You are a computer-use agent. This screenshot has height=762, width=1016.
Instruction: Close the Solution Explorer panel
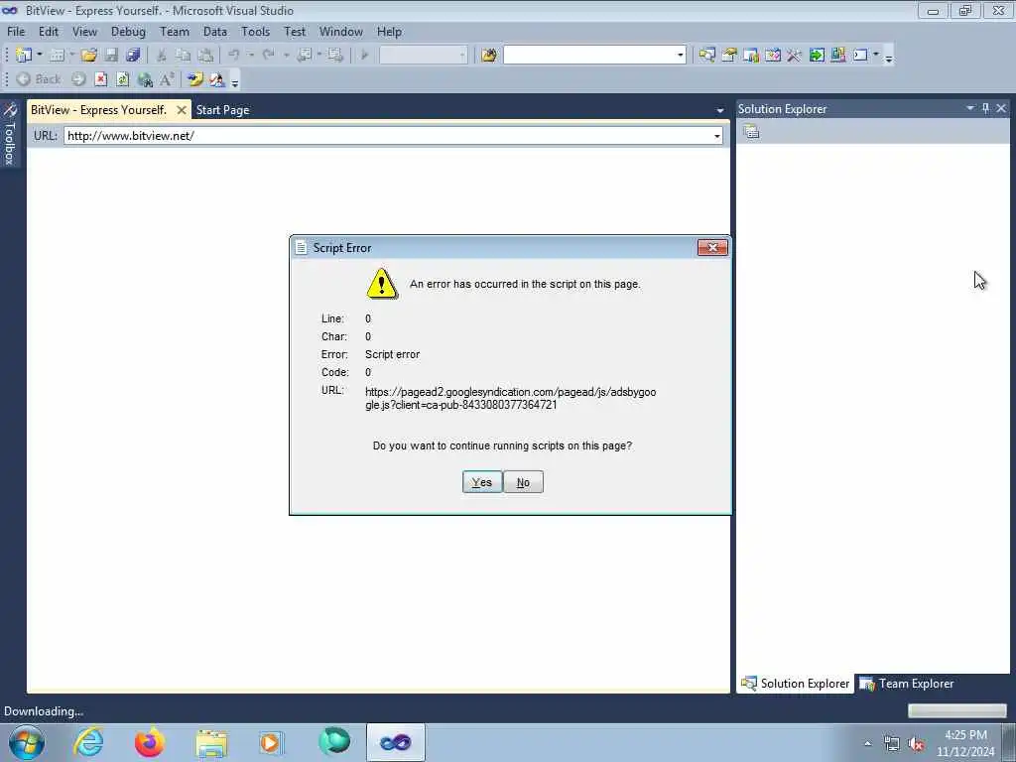[x=1001, y=108]
